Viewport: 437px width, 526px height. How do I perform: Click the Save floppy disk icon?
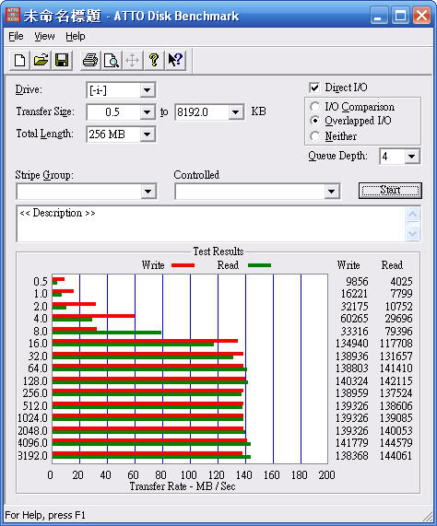(x=62, y=61)
